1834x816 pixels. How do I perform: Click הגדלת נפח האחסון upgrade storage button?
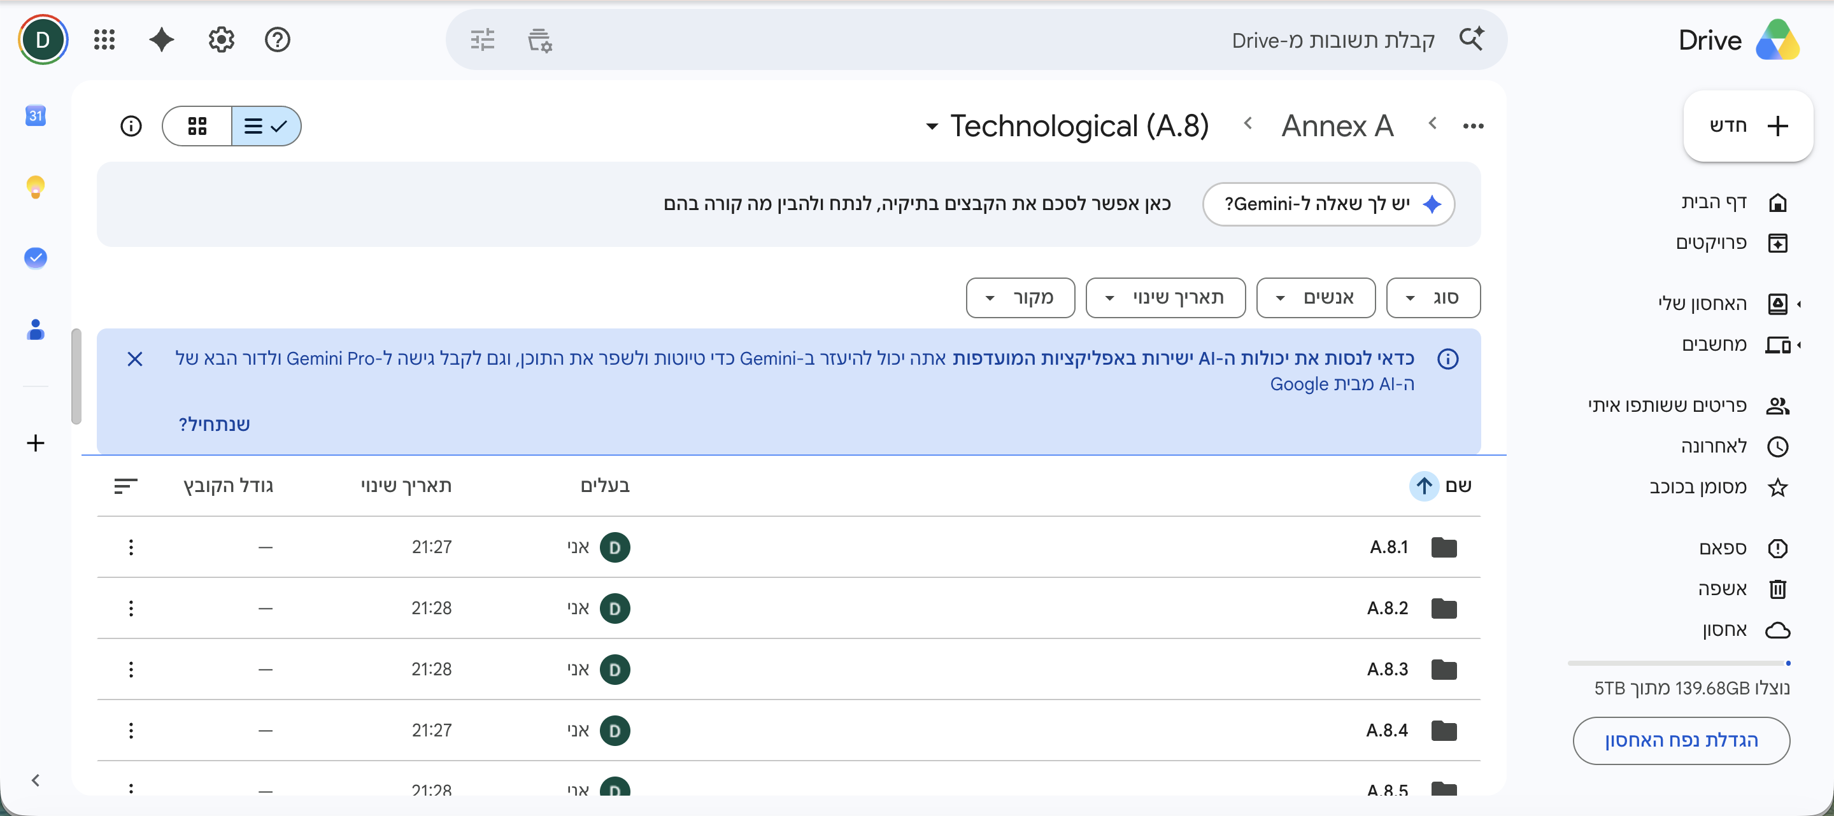[1681, 741]
